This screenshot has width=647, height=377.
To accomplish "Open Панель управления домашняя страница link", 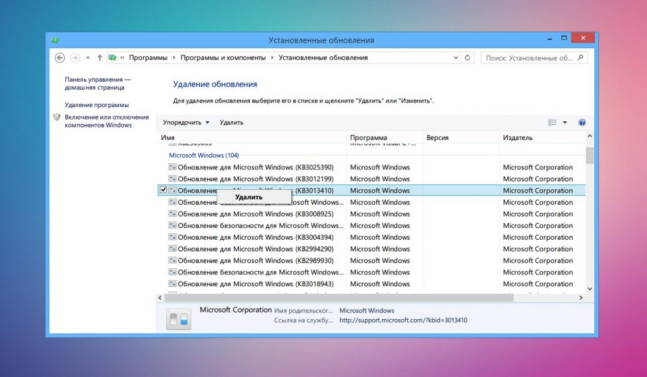I will click(98, 84).
